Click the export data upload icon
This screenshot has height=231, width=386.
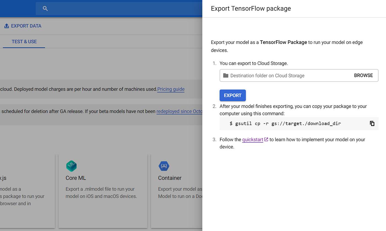(x=7, y=26)
